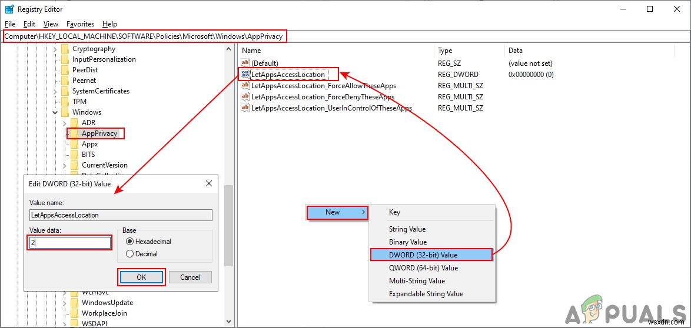The width and height of the screenshot is (691, 328).
Task: Click the LetAppsAccessLocation DWORD value icon
Action: [246, 75]
